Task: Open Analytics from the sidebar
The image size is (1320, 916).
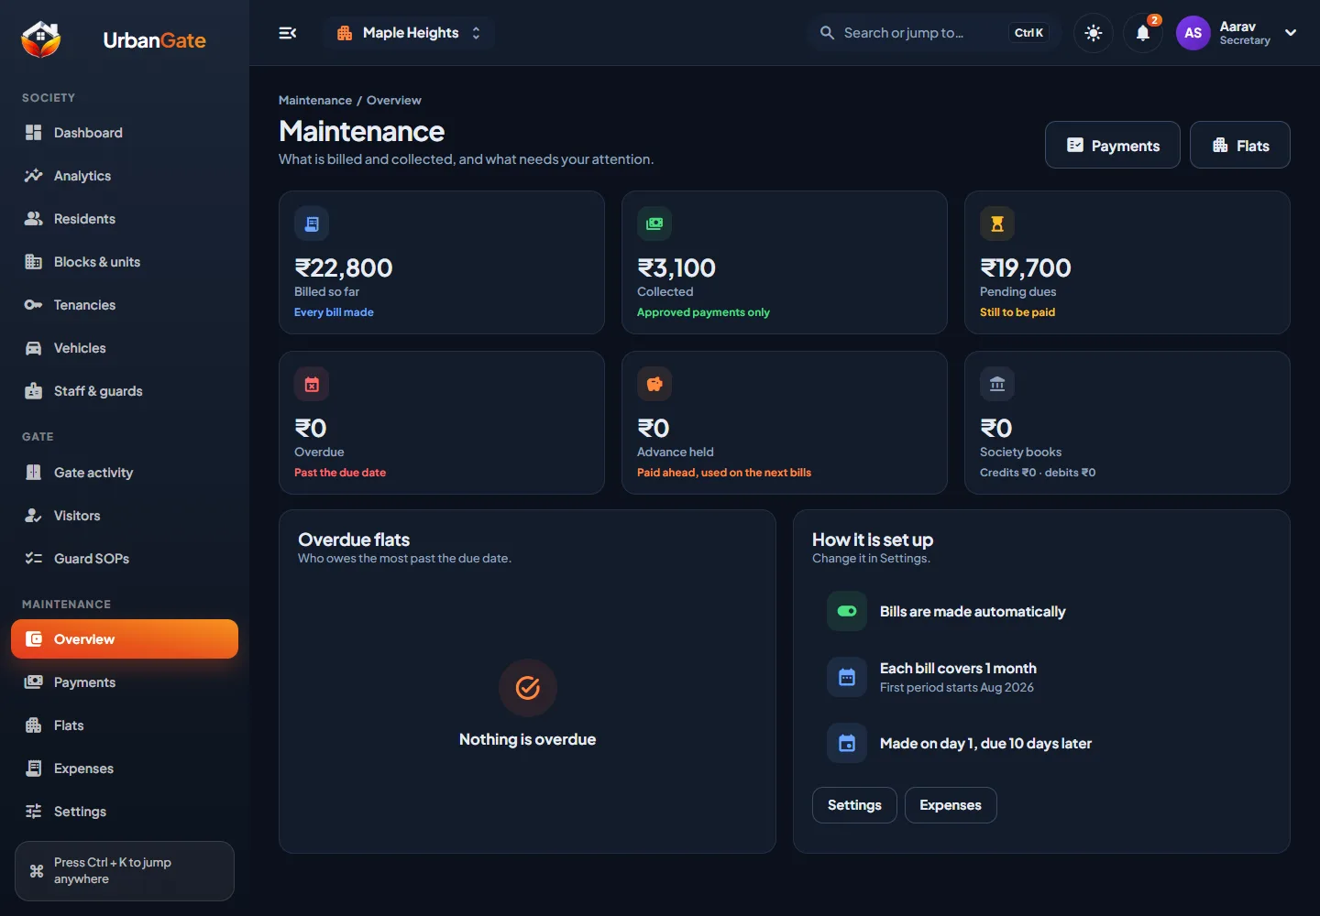Action: pyautogui.click(x=125, y=176)
